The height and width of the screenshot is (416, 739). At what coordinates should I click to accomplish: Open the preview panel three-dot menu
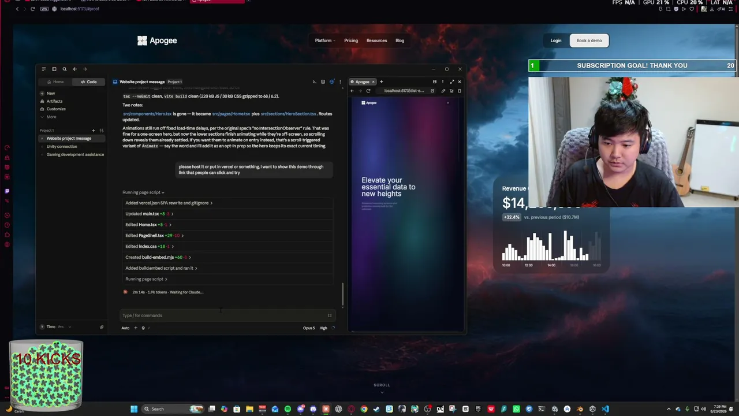click(x=443, y=82)
